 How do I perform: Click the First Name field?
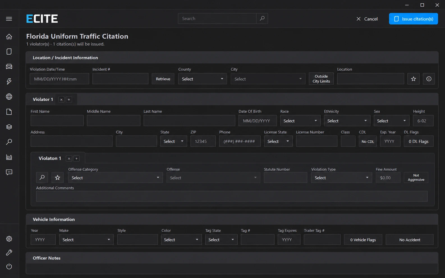(x=57, y=121)
